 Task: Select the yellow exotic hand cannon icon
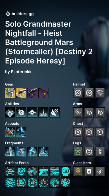tap(21, 93)
